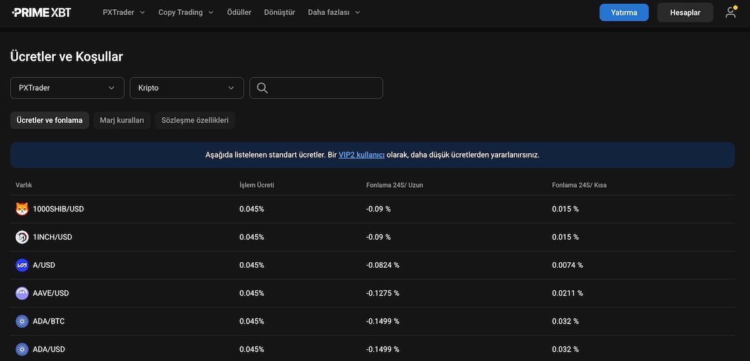
Task: Click the 0.015 % value in 1INCH/USD row
Action: pyautogui.click(x=565, y=237)
